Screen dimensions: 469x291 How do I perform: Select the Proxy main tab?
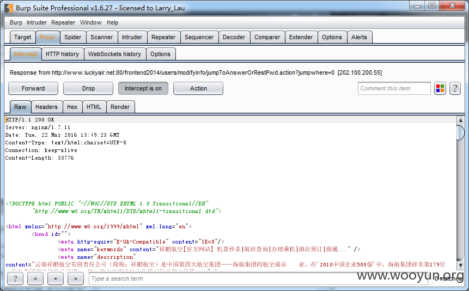click(47, 37)
